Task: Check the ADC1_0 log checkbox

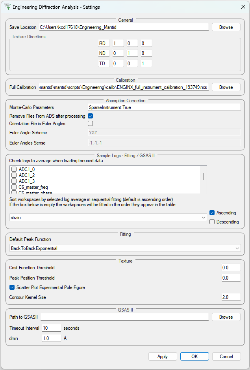Action: coord(14,169)
